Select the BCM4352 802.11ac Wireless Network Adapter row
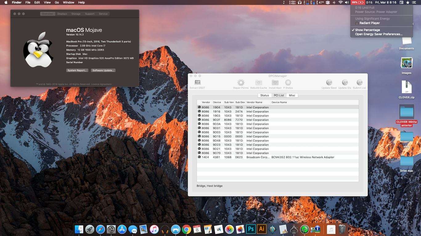This screenshot has width=421, height=236. coord(278,157)
